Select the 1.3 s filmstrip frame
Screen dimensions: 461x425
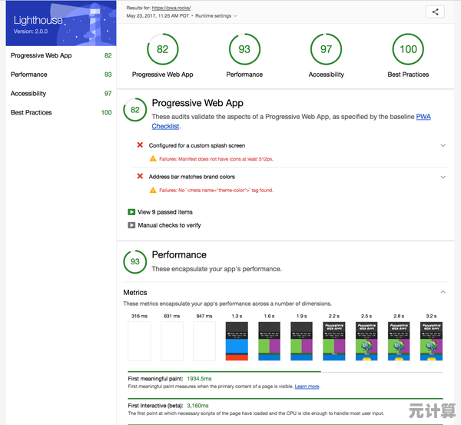coord(237,341)
